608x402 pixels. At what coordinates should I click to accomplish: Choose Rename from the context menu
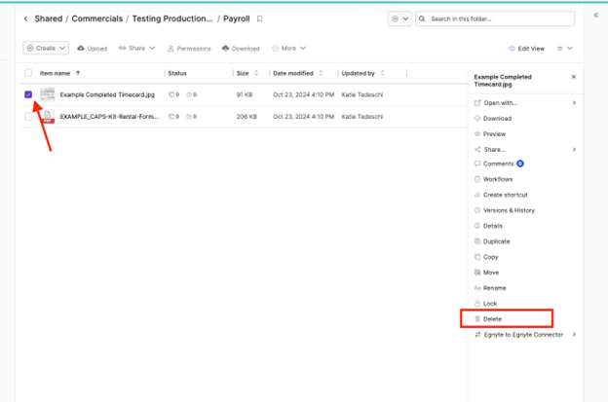coord(490,288)
